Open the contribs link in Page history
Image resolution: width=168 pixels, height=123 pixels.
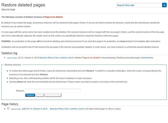pyautogui.click(x=73, y=109)
